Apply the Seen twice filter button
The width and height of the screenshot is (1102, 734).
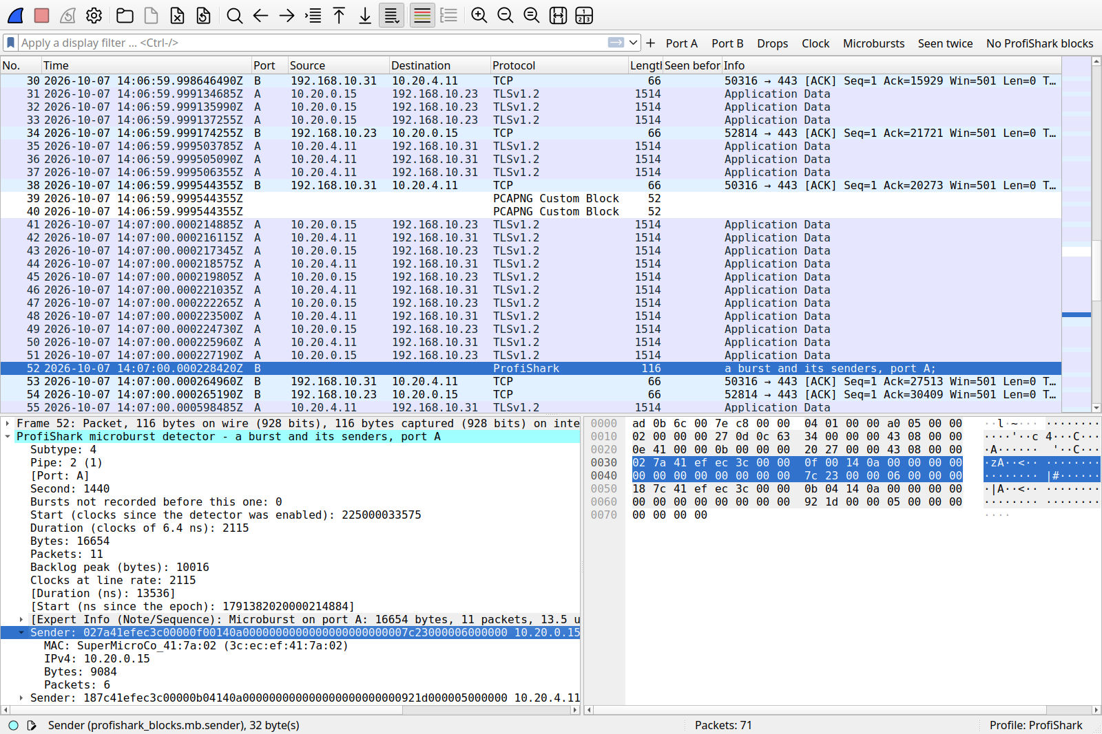click(x=945, y=43)
